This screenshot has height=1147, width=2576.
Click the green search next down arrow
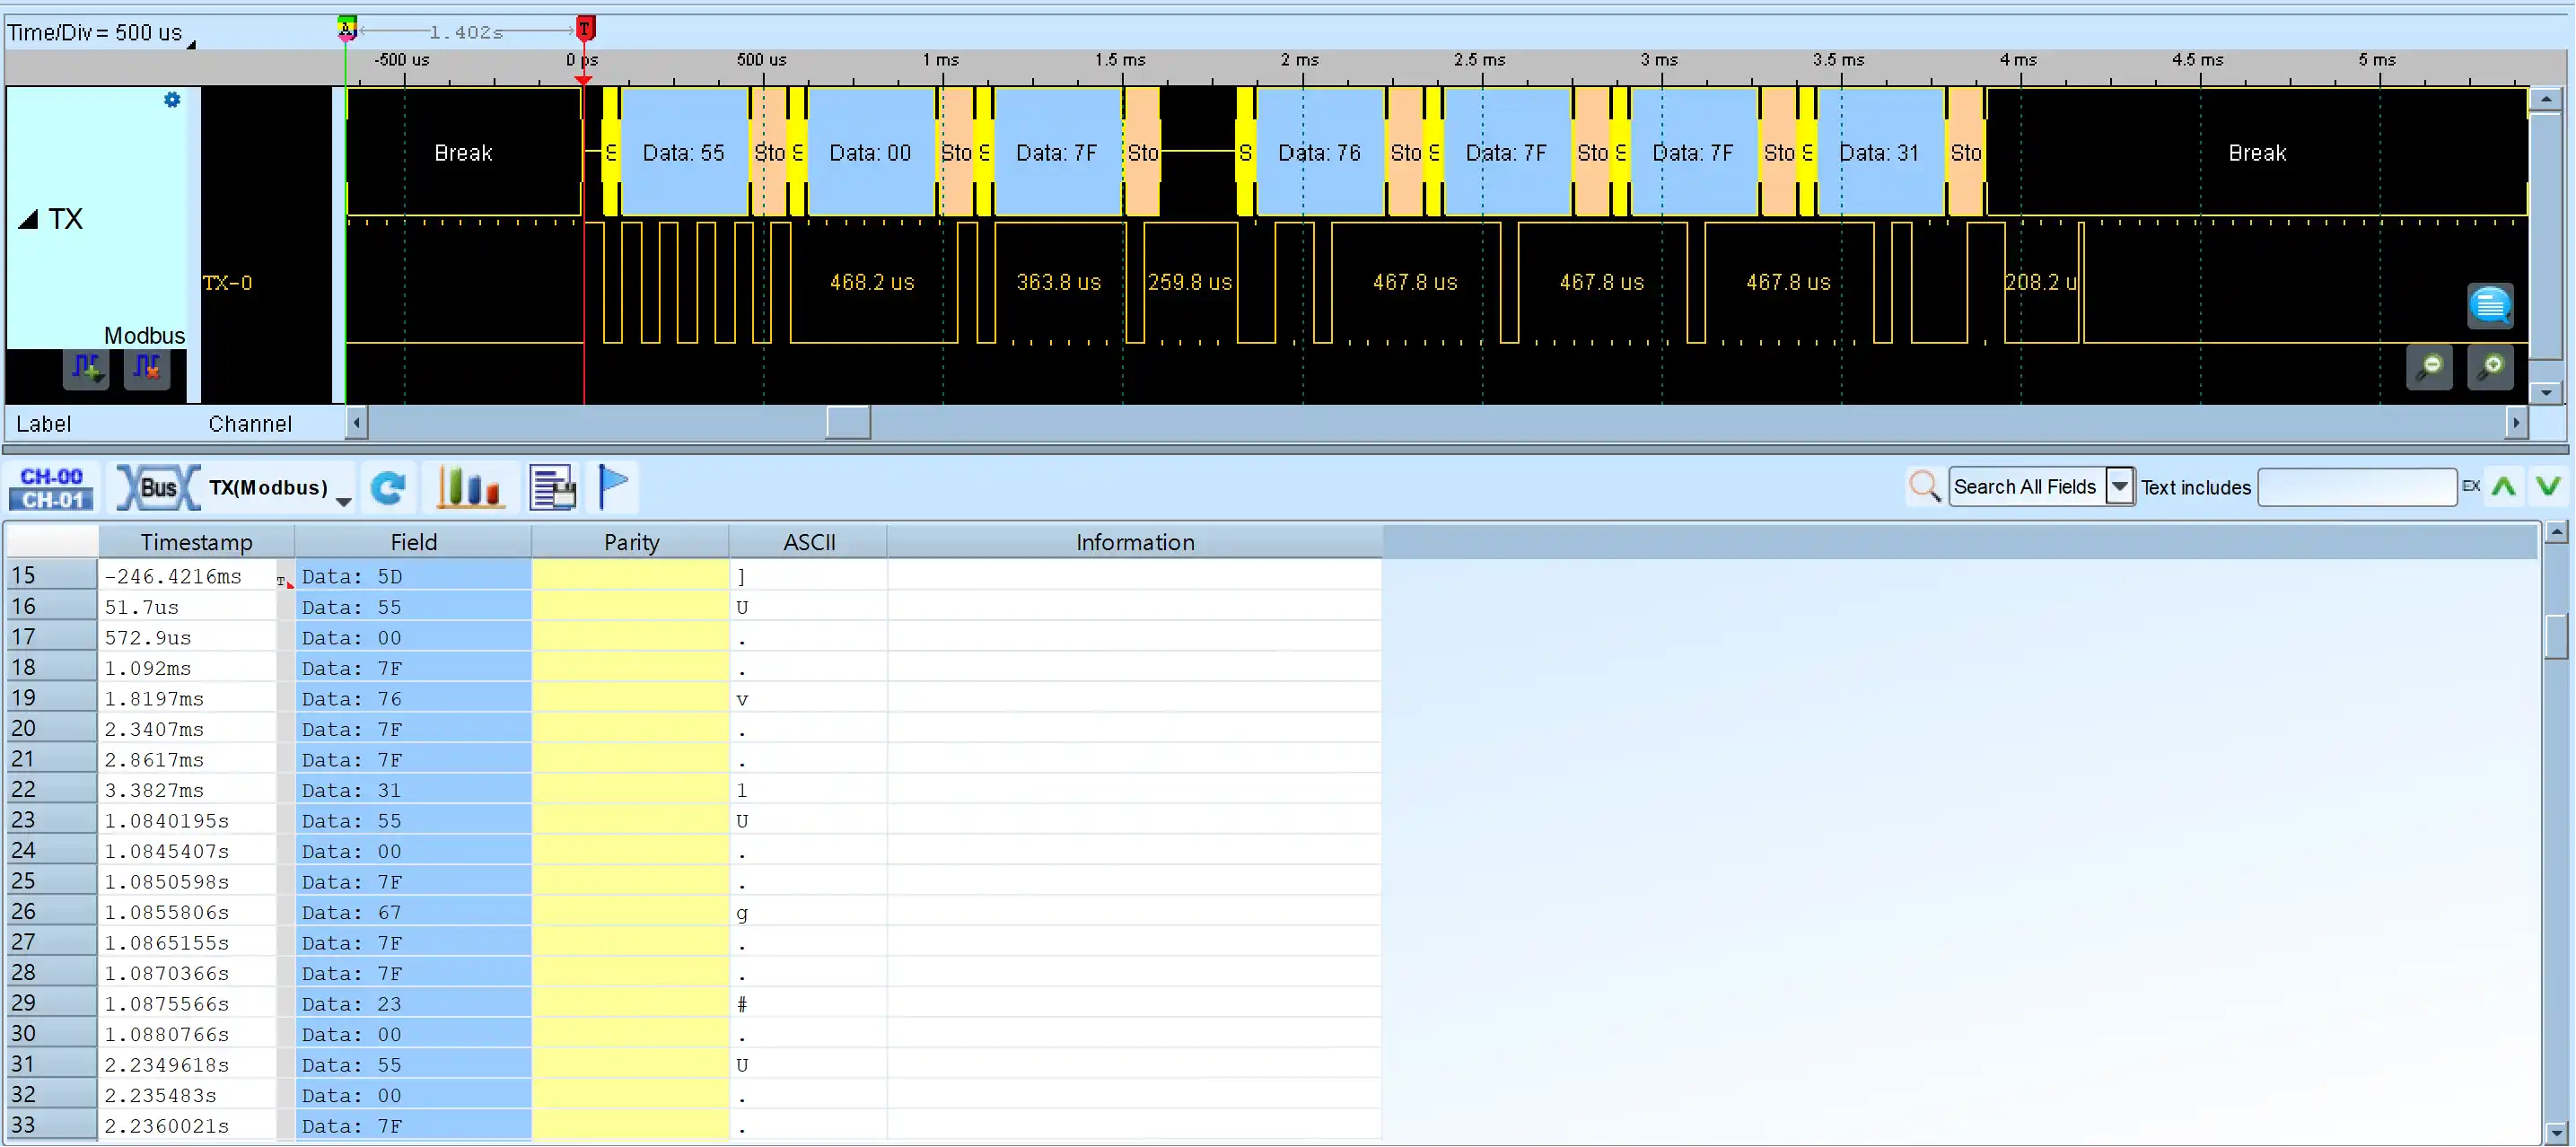pos(2547,487)
